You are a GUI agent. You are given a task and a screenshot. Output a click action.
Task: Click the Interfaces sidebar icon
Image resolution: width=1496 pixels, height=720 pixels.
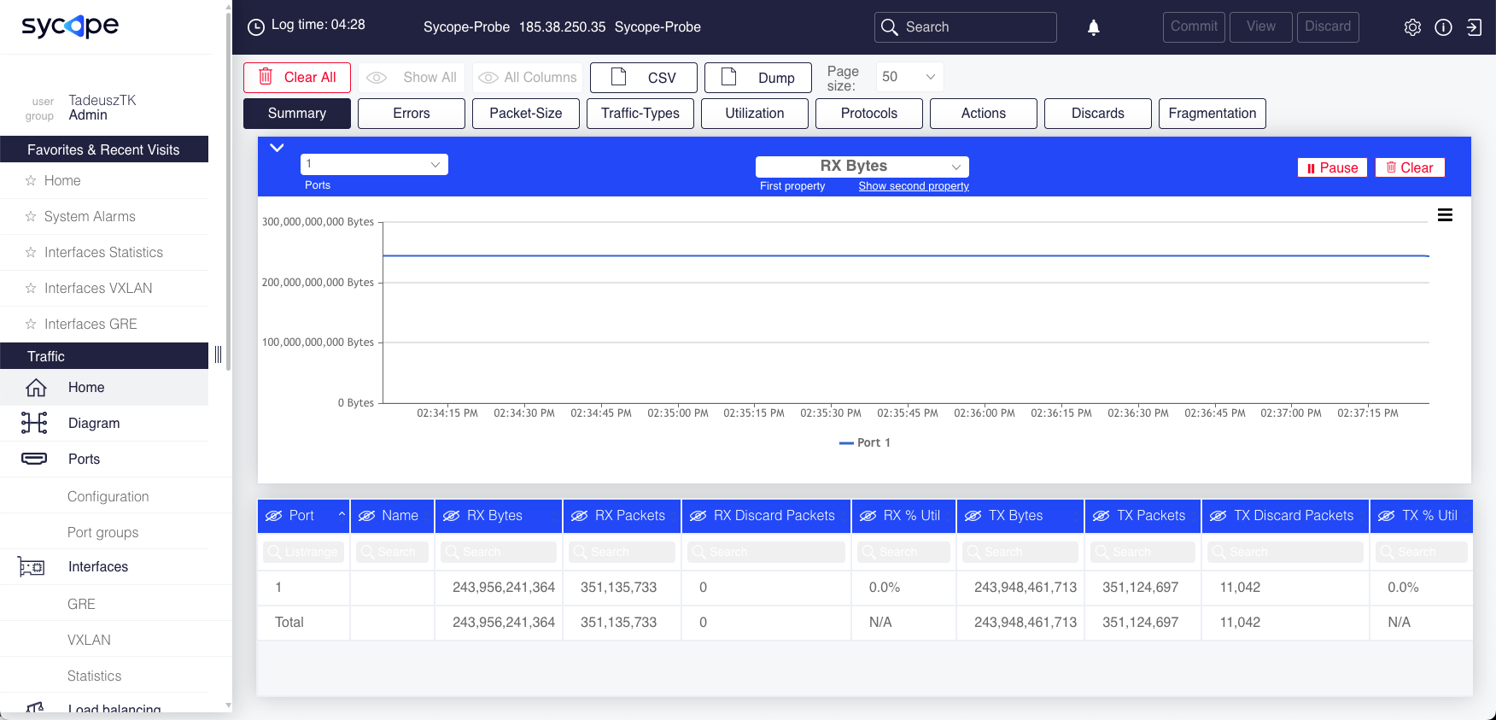pyautogui.click(x=32, y=567)
